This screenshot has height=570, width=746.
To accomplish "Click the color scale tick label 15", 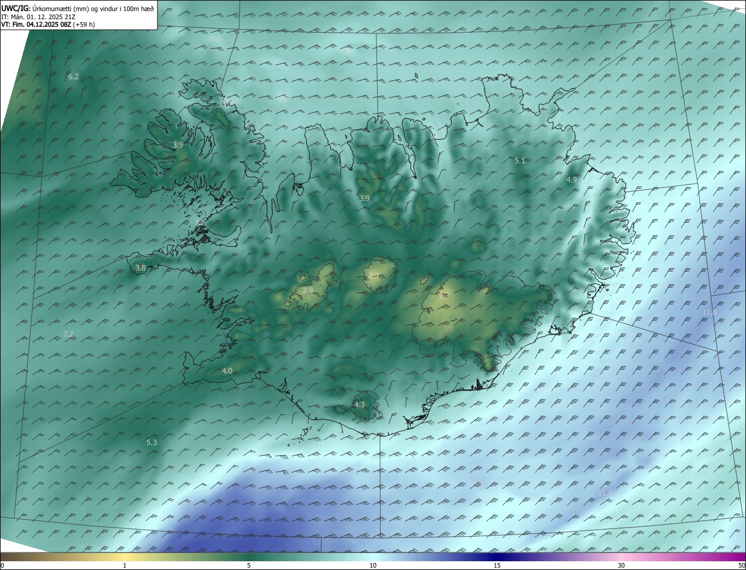I will pos(497,565).
